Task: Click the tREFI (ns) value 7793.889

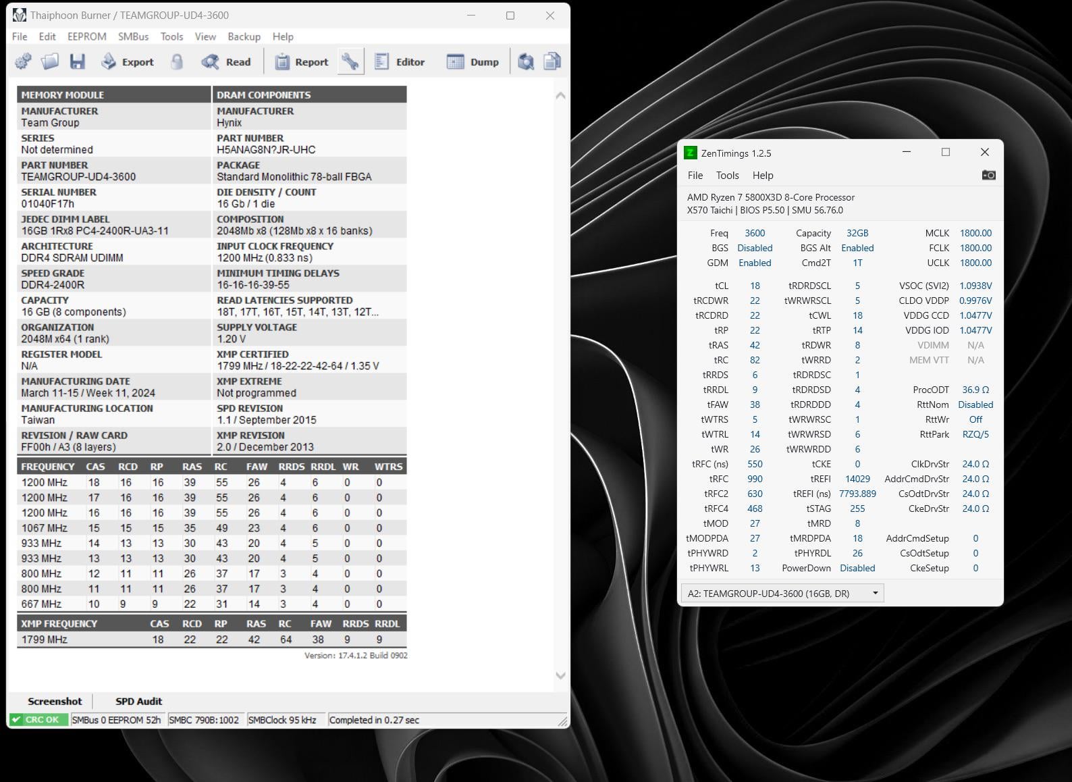Action: click(857, 494)
